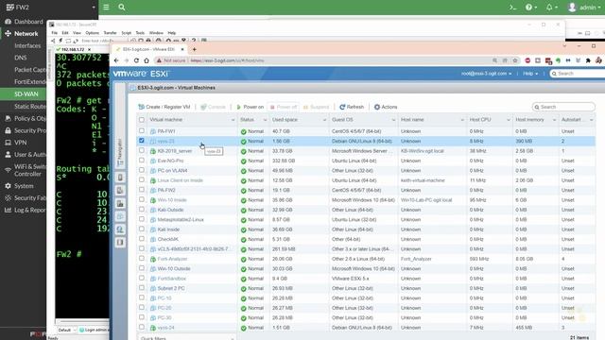Open FortiGate admin user menu
The image size is (605, 340).
(x=584, y=8)
